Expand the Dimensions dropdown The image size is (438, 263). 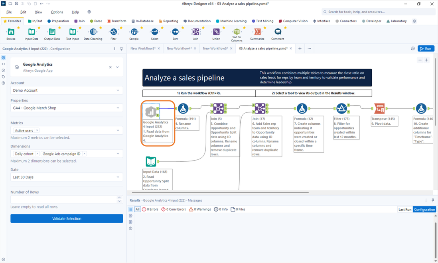[x=118, y=154]
